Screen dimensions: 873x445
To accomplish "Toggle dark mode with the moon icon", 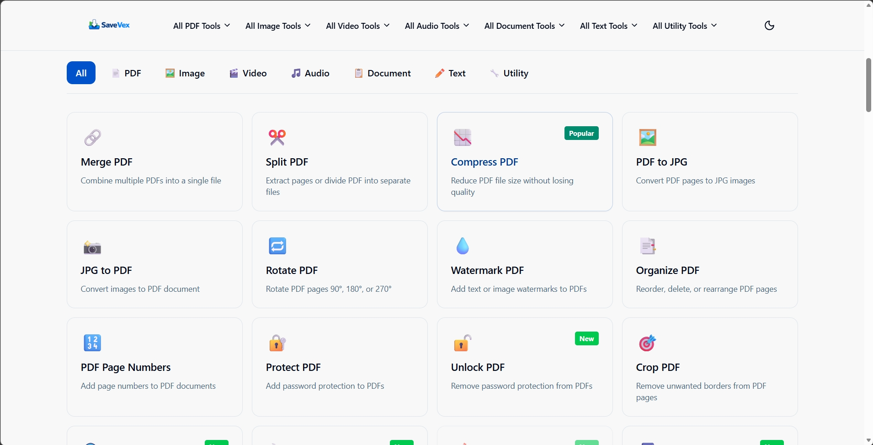I will [769, 26].
